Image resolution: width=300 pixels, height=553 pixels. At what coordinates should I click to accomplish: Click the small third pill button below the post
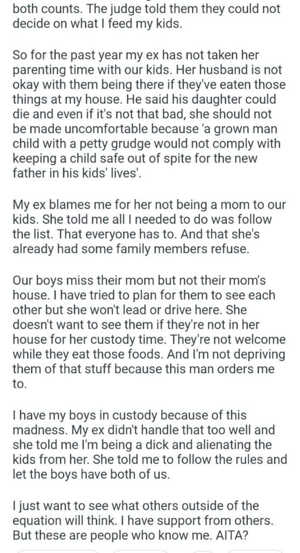click(x=203, y=551)
